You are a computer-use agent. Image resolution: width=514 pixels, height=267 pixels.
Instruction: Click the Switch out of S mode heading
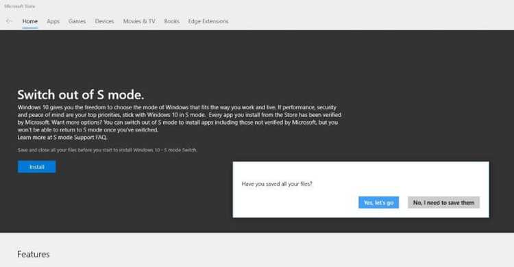[81, 94]
